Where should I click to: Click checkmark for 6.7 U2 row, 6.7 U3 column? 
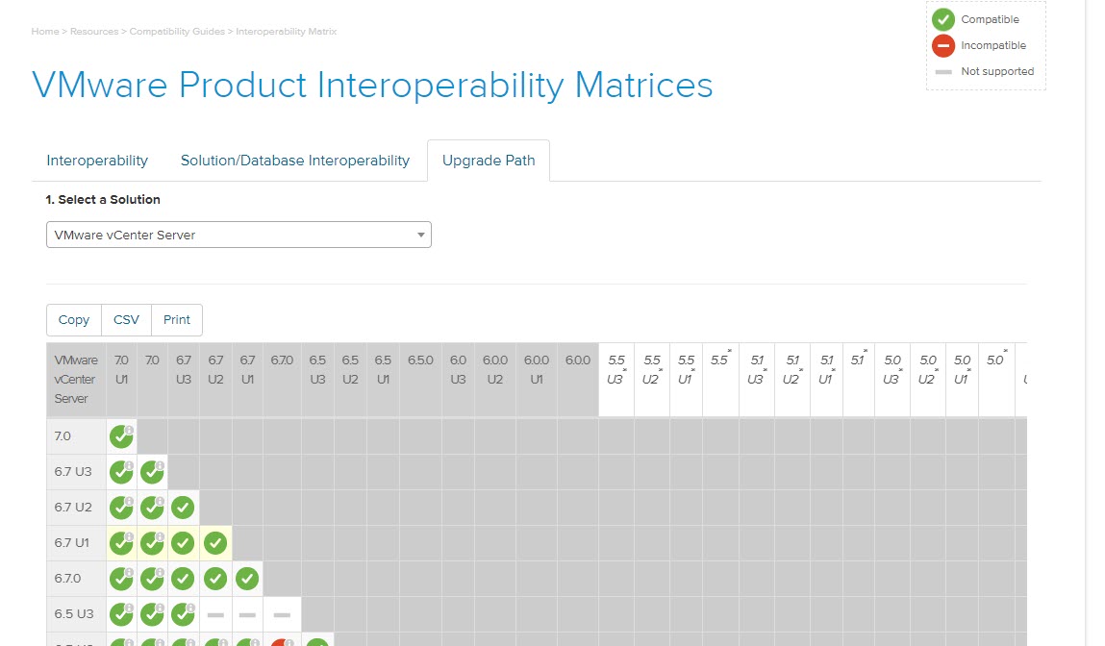click(183, 508)
